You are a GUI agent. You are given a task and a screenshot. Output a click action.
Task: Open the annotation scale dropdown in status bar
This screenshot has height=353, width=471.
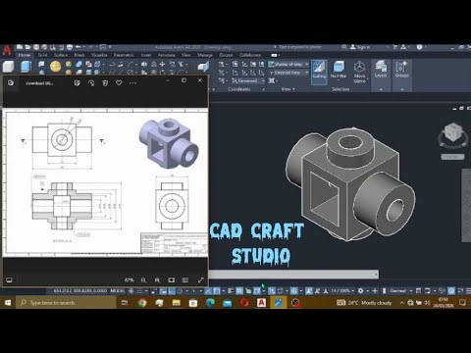[341, 290]
